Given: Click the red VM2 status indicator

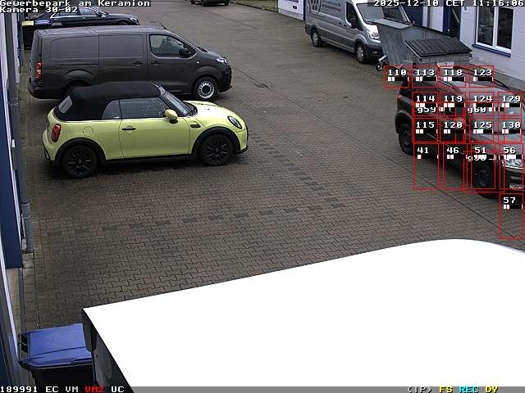Looking at the screenshot, I should 94,389.
